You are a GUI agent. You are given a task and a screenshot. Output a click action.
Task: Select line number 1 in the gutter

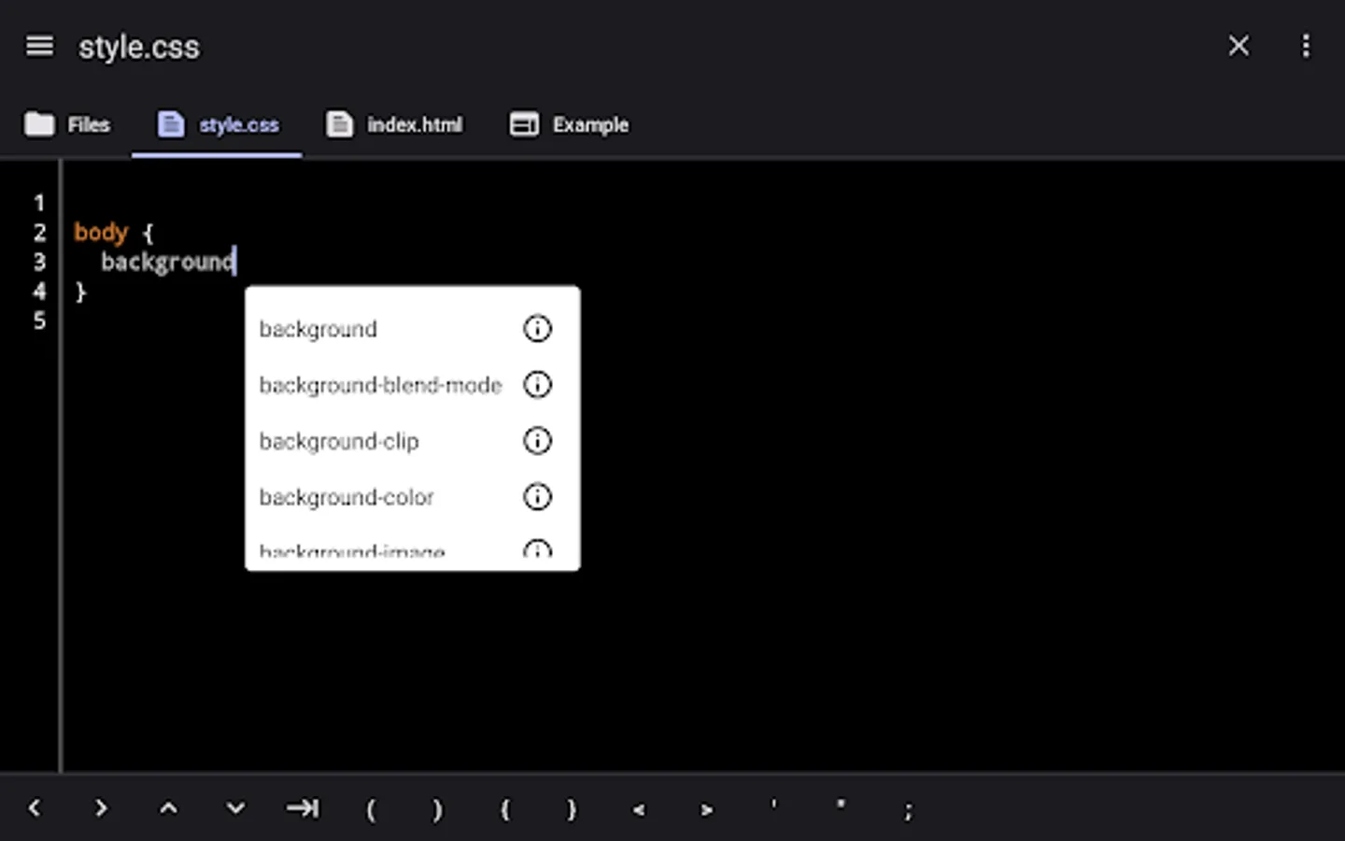click(x=39, y=203)
